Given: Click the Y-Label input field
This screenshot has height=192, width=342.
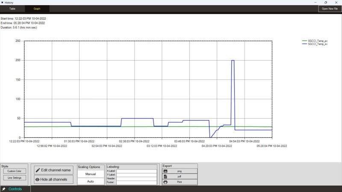Looking at the screenshot, I should pos(136,175).
